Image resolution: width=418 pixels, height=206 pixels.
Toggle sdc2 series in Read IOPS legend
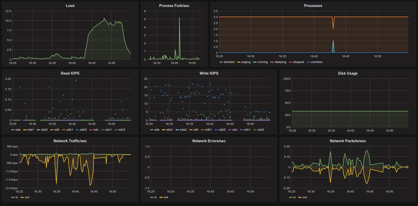pos(120,130)
